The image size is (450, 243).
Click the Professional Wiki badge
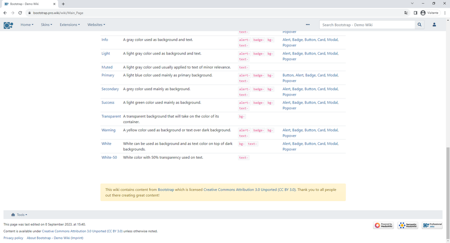coord(432,226)
